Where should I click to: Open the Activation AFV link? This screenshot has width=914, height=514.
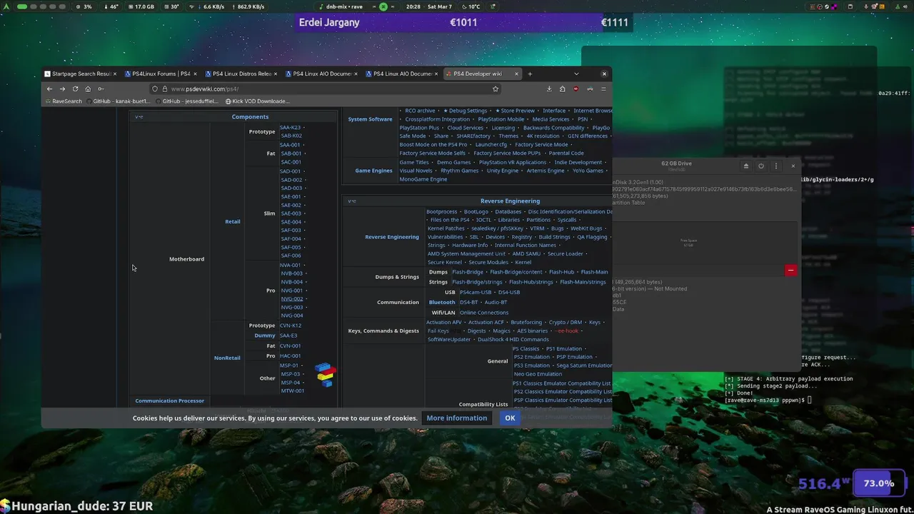pos(444,323)
